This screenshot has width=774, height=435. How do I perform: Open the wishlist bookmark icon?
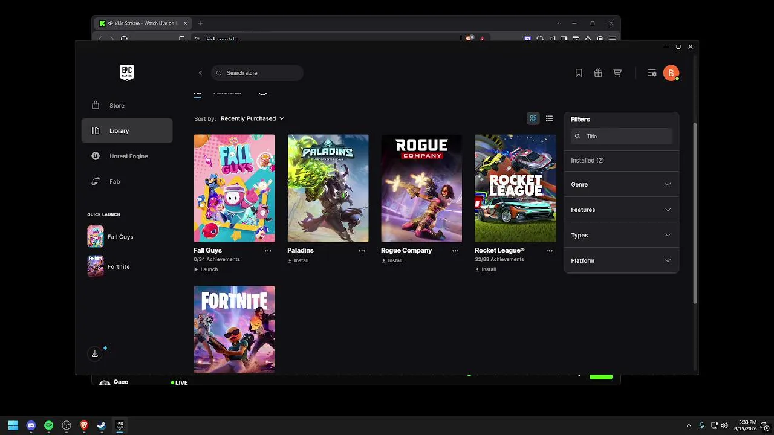coord(579,73)
